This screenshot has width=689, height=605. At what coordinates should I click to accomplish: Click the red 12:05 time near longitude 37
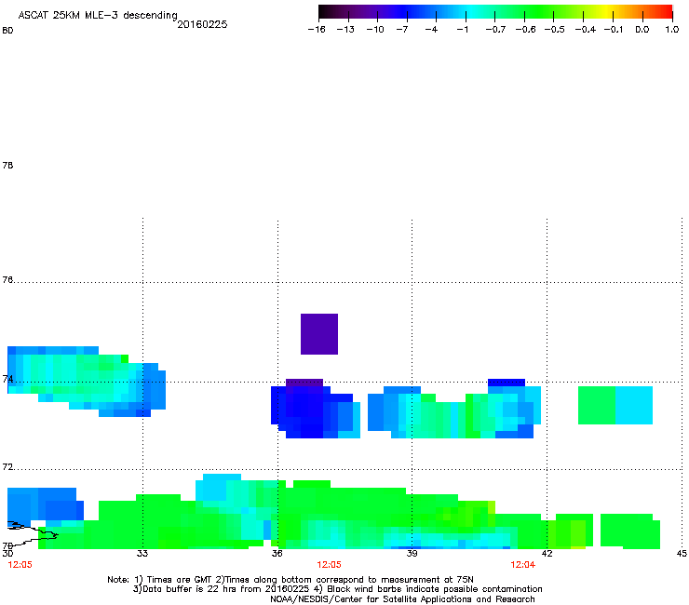click(329, 565)
